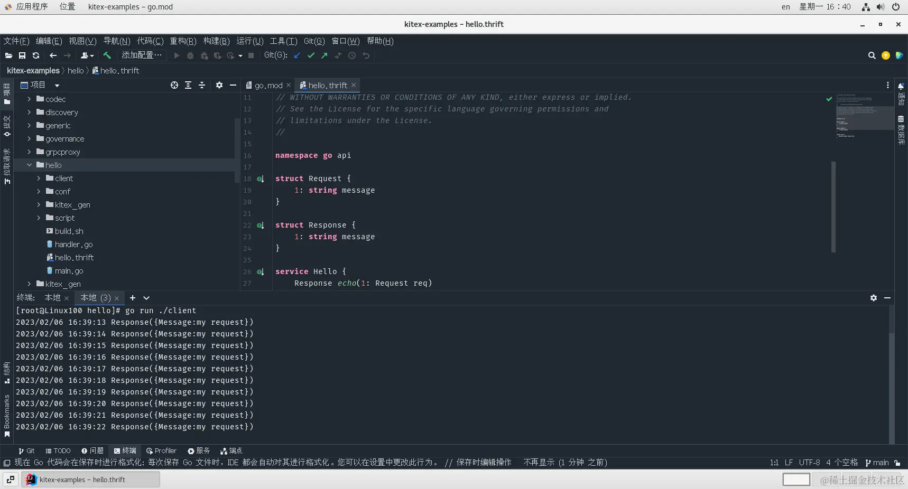
Task: Switch to first 本地 terminal tab
Action: pyautogui.click(x=52, y=298)
